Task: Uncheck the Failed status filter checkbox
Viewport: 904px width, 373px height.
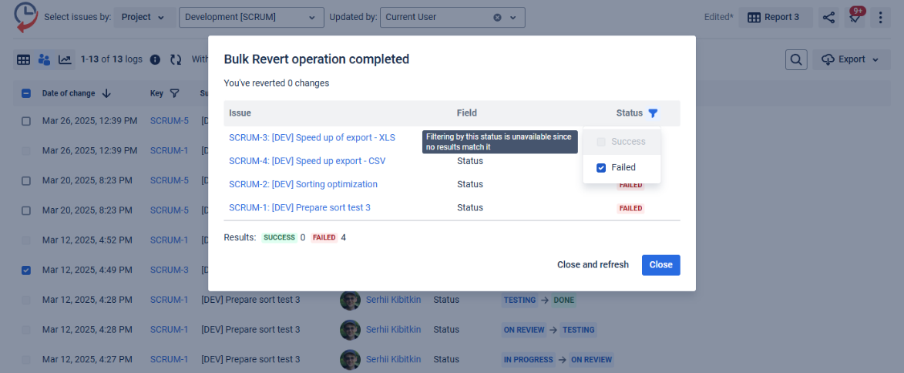Action: (601, 167)
